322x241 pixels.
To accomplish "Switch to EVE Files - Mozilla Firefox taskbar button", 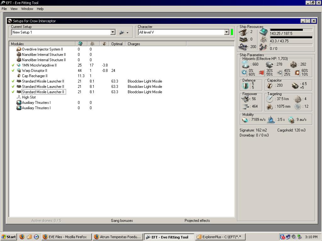I will tap(67, 237).
